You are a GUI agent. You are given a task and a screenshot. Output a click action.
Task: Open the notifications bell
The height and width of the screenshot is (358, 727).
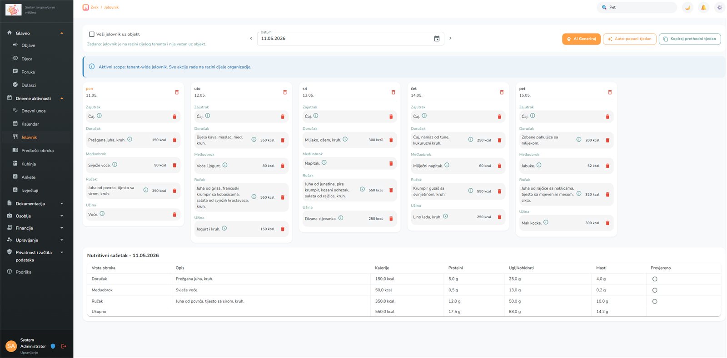[703, 7]
